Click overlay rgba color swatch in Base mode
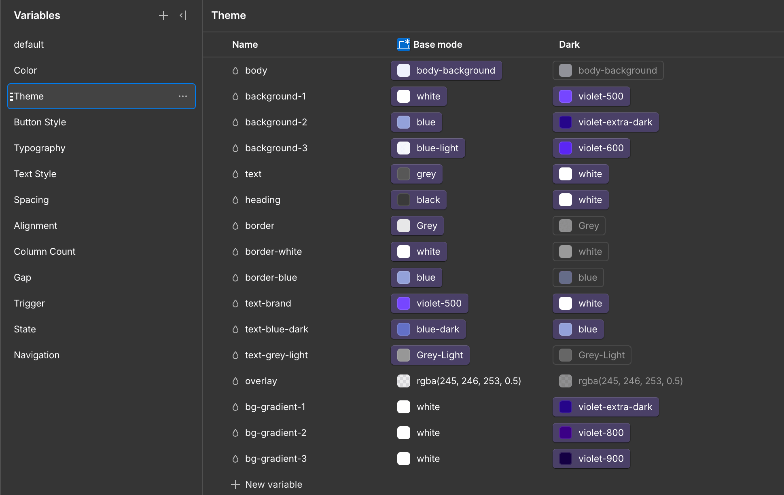Screen dimensions: 784x495 [404, 381]
